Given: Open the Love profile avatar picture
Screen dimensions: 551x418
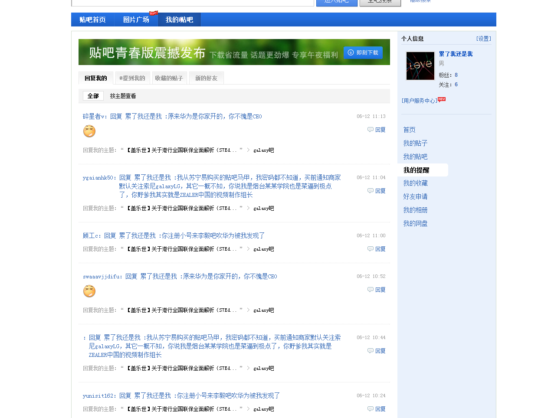Looking at the screenshot, I should click(x=420, y=66).
